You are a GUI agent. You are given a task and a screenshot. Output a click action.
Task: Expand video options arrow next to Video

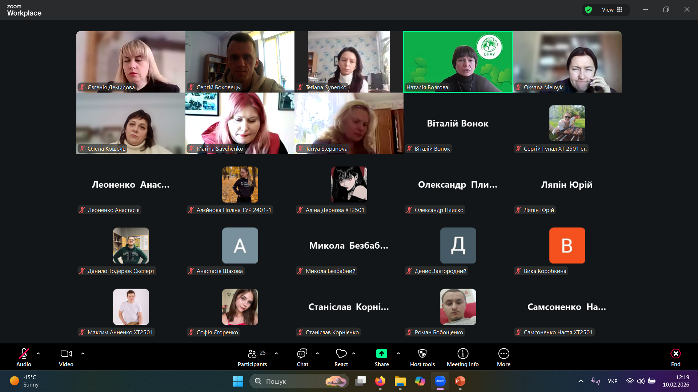tap(83, 354)
